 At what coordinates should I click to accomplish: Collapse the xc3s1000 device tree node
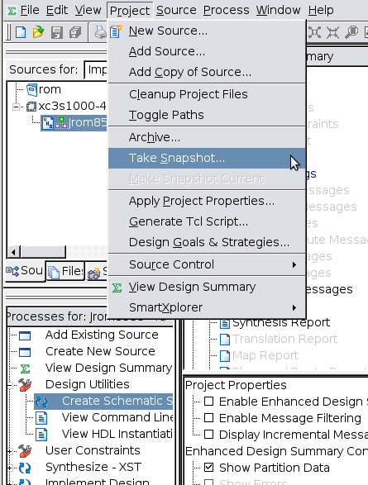16,107
